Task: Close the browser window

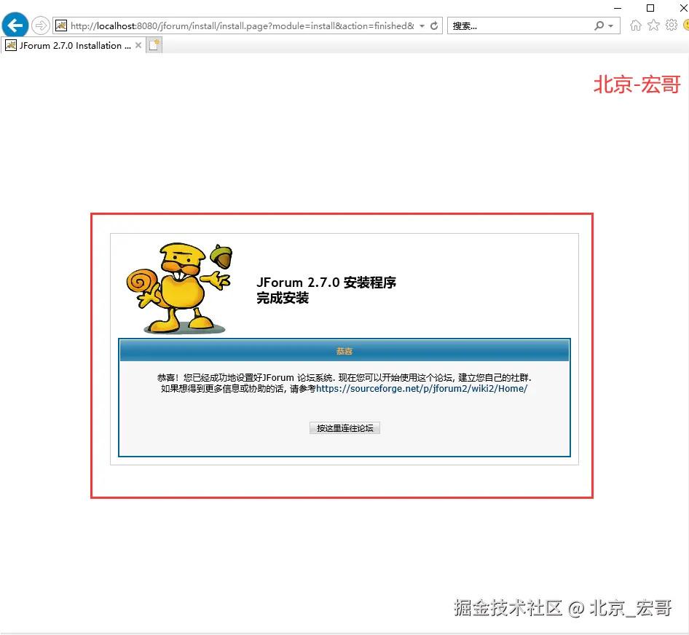Action: (683, 8)
